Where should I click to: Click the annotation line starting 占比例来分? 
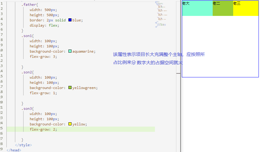[148, 62]
